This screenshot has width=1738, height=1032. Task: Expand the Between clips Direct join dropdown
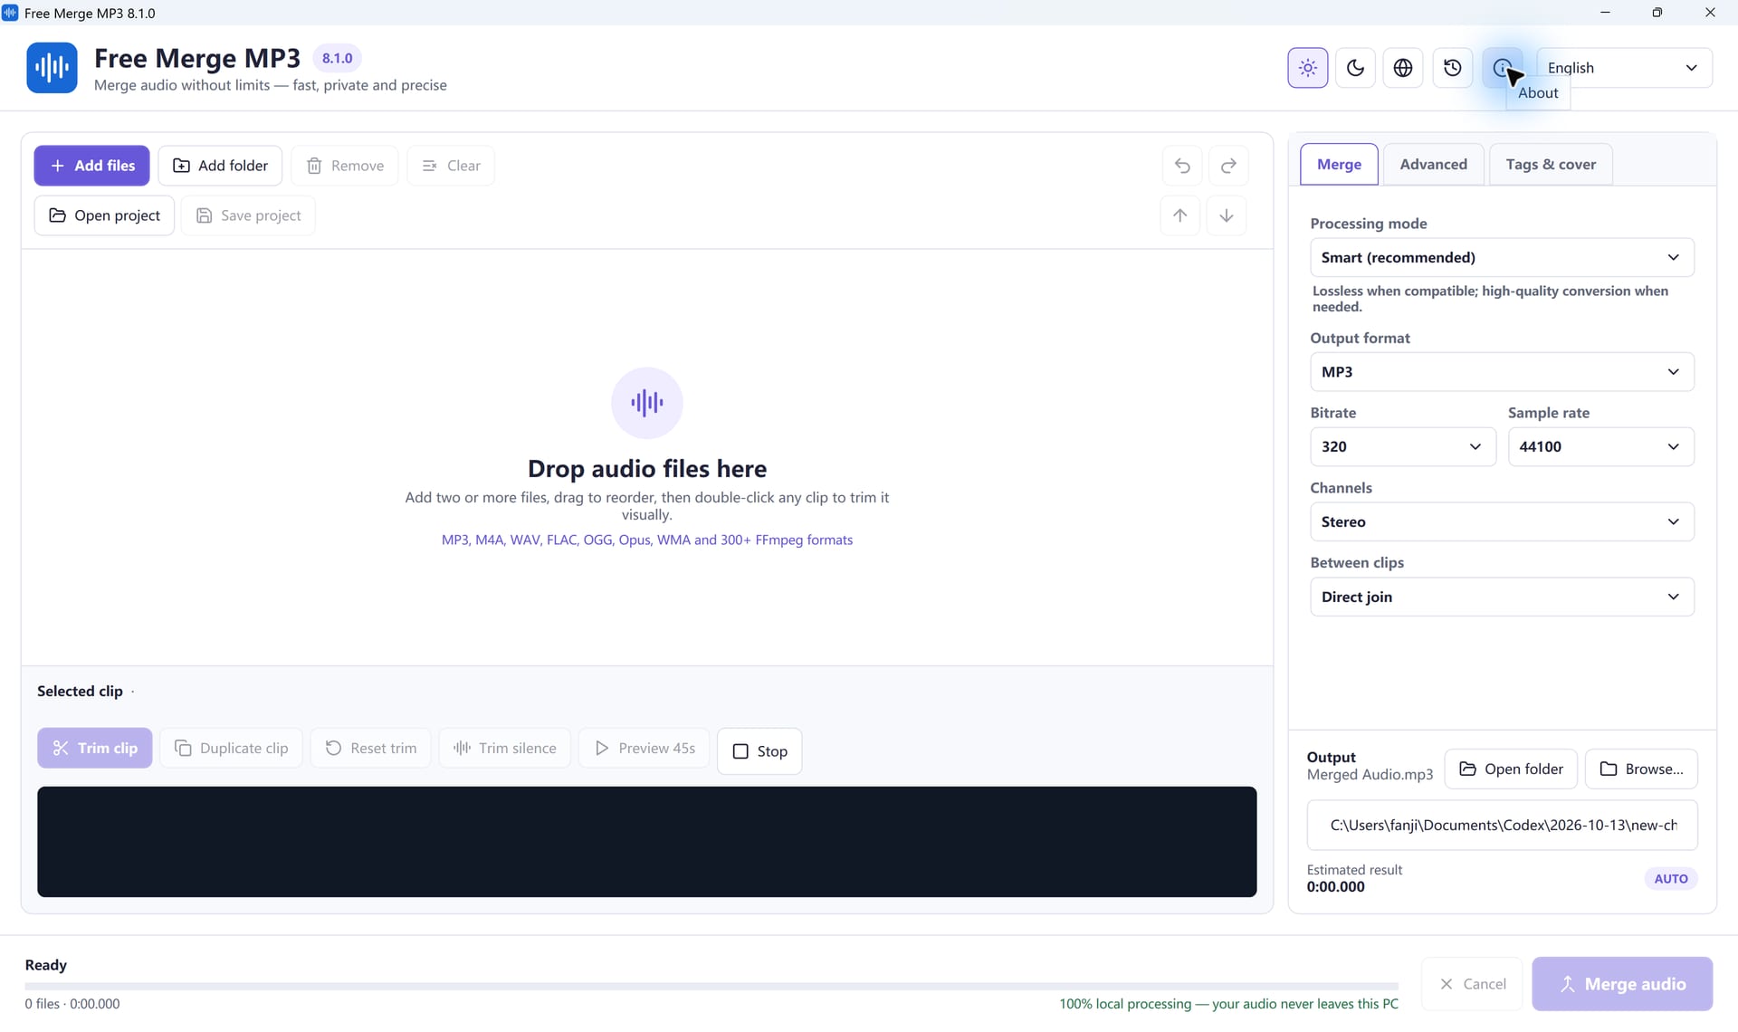[1502, 597]
